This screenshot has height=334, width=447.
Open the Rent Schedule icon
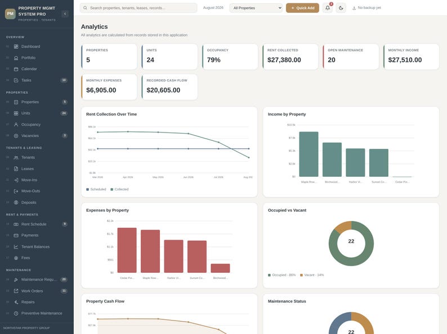(x=16, y=225)
